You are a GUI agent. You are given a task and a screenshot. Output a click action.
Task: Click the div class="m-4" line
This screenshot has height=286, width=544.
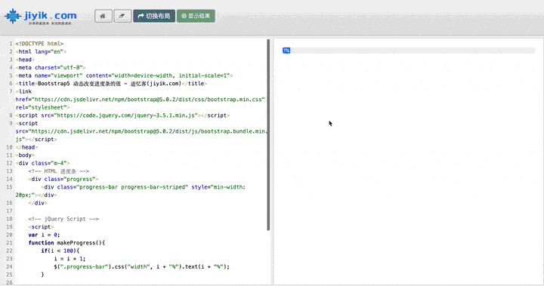[x=42, y=163]
